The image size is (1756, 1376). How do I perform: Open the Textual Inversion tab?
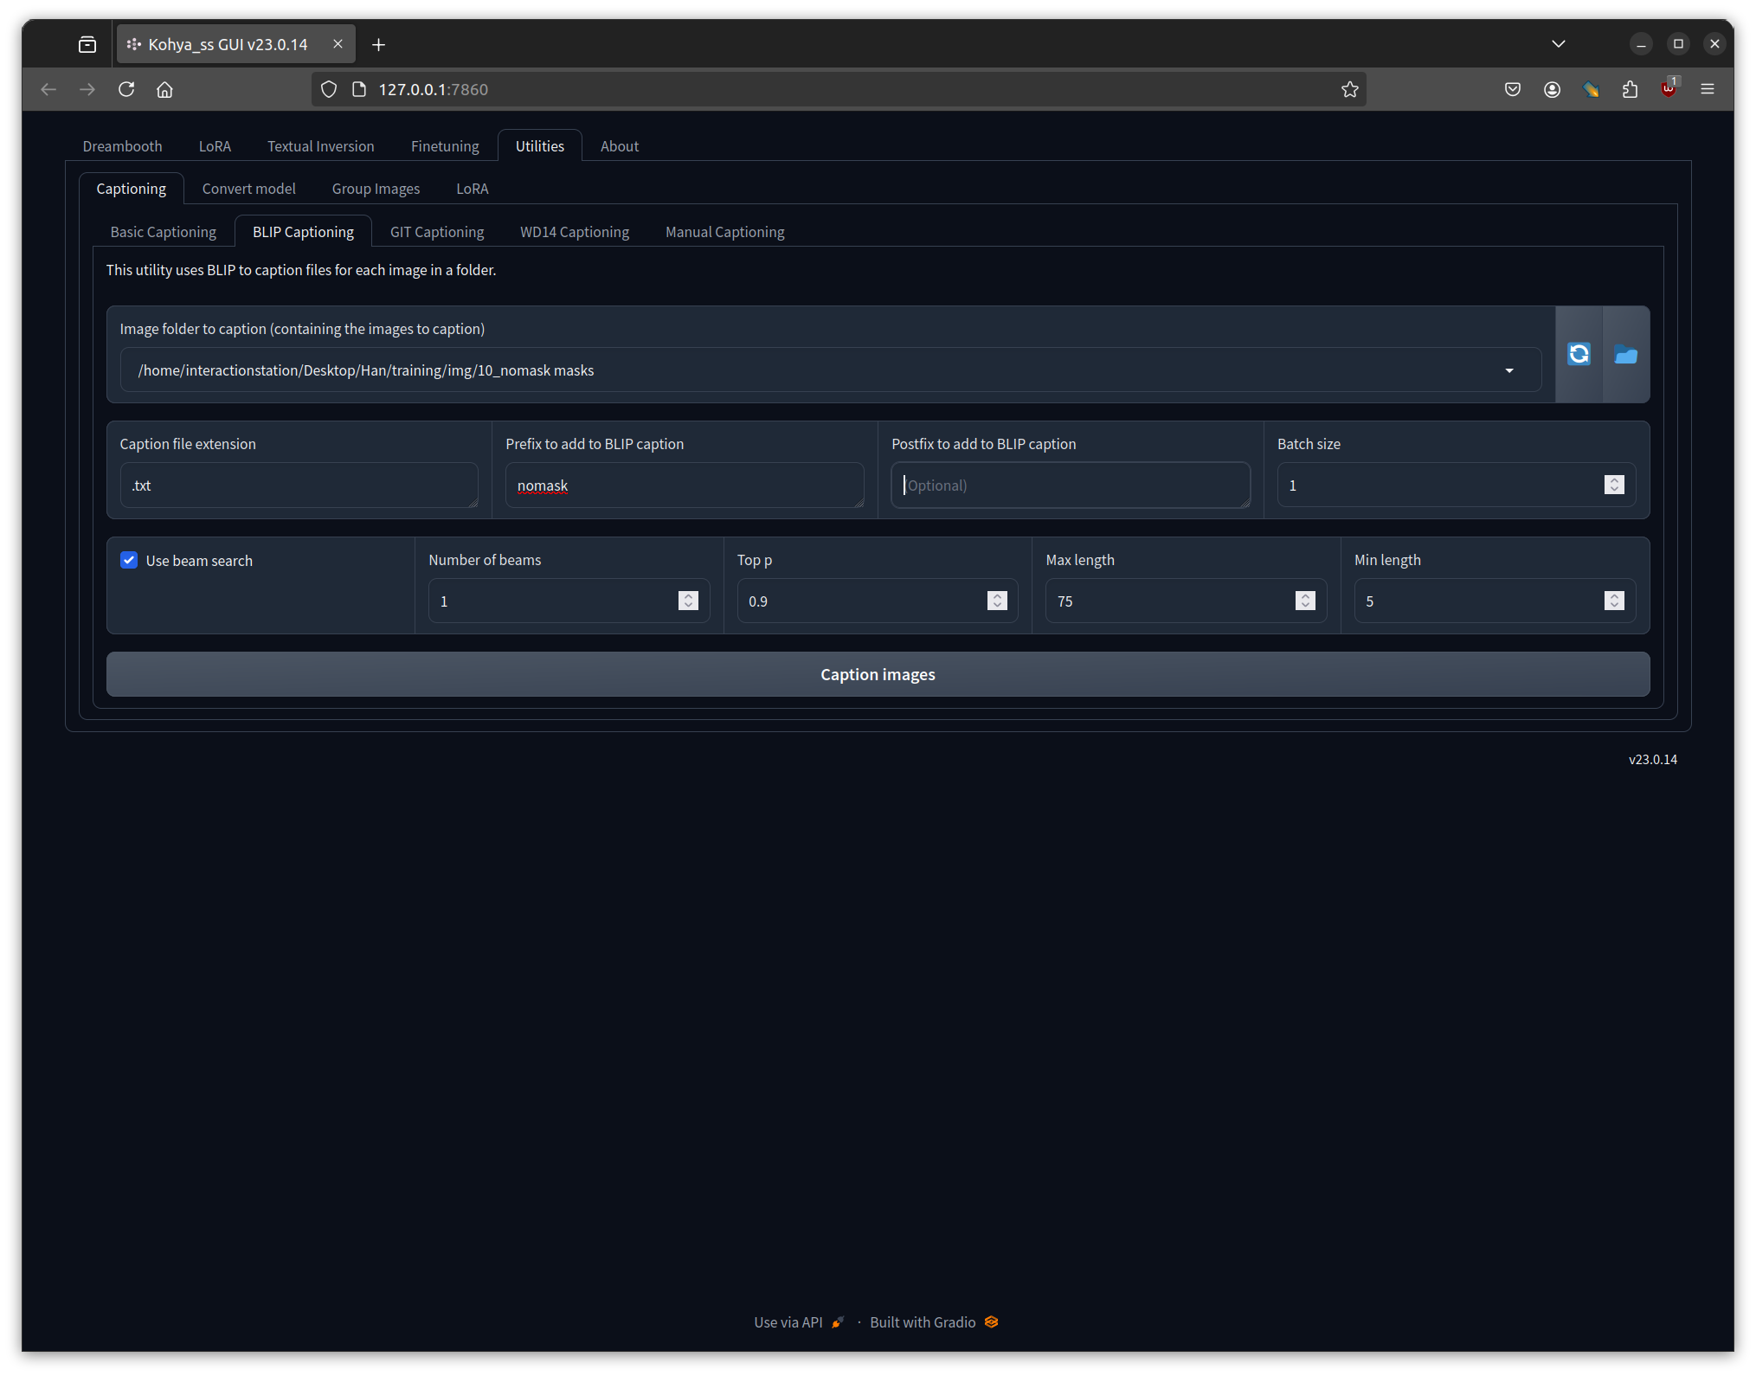coord(320,146)
